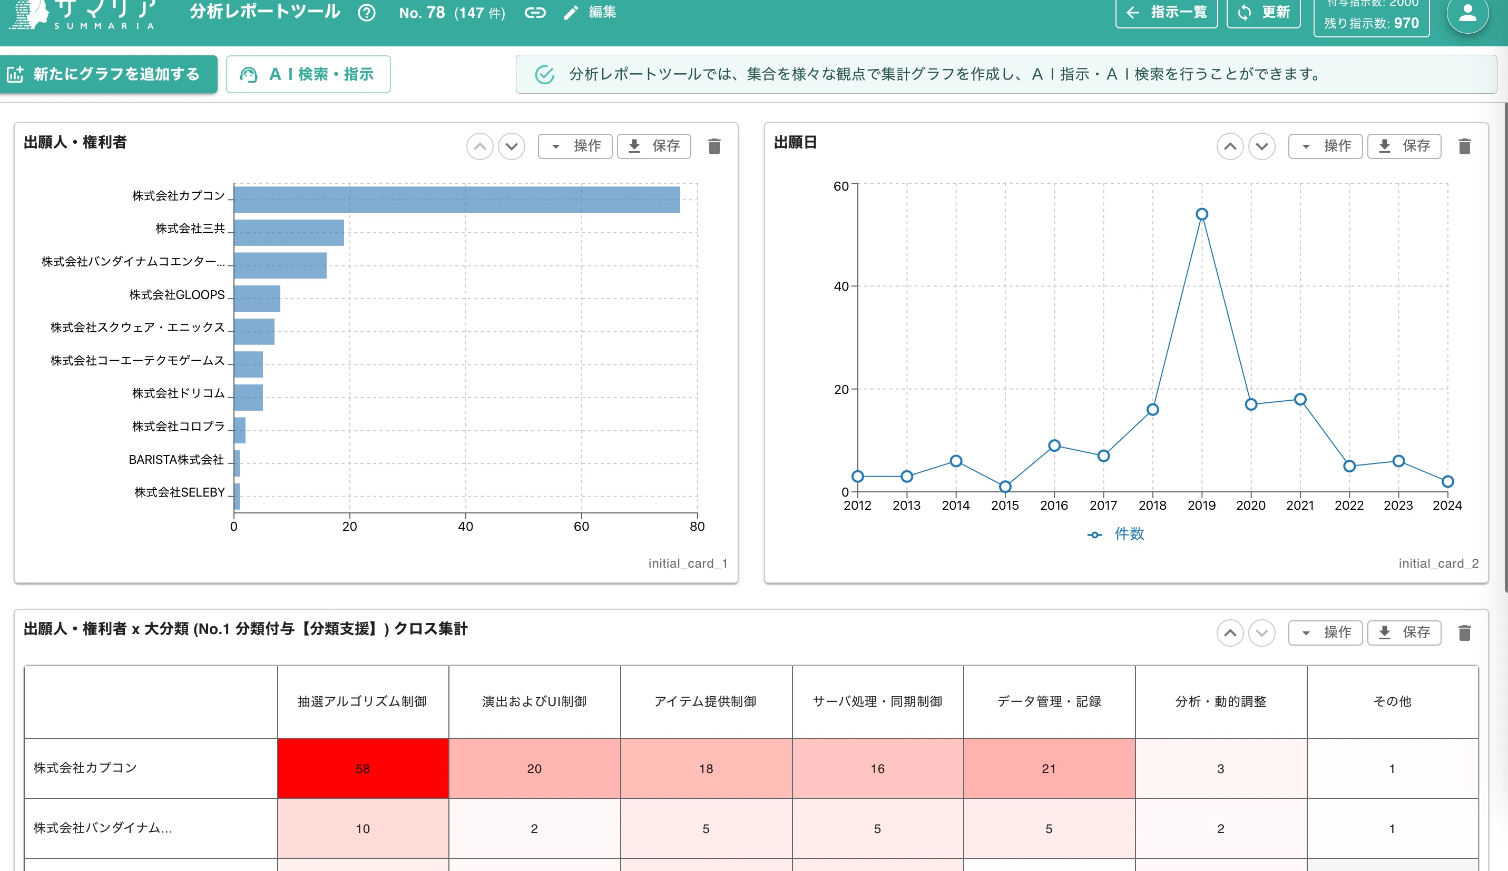The image size is (1508, 871).
Task: Click the 株式会社コーエーテクモゲームス bar
Action: [248, 364]
